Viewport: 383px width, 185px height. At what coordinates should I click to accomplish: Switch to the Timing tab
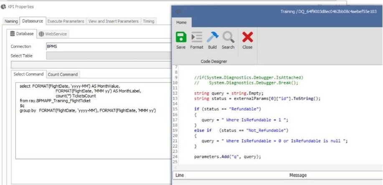[x=149, y=21]
